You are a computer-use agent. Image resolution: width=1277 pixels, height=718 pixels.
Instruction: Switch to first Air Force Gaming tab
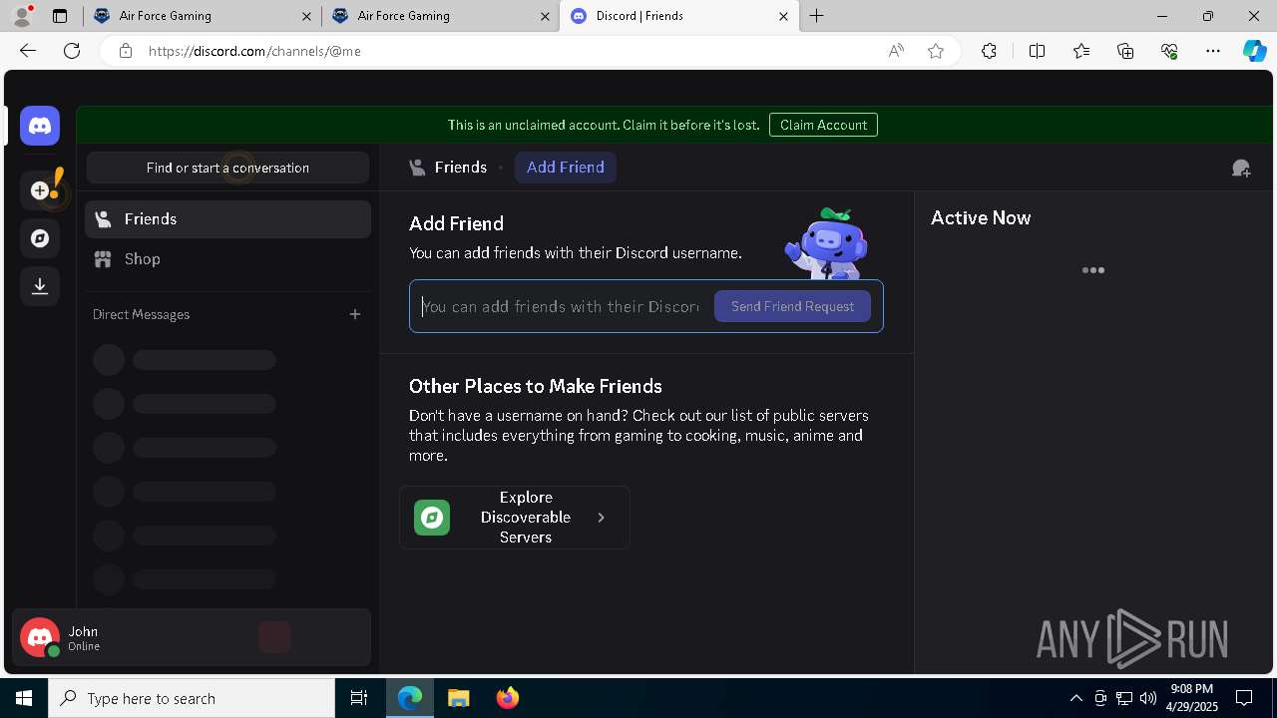[202, 16]
